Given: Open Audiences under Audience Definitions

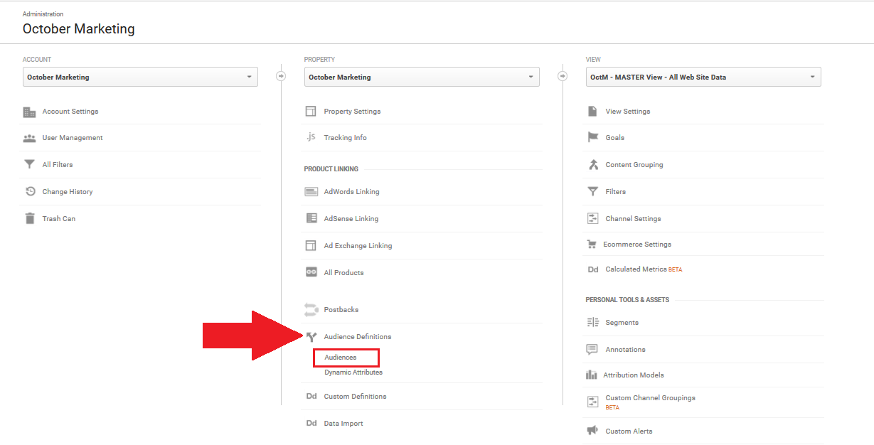Looking at the screenshot, I should tap(340, 358).
